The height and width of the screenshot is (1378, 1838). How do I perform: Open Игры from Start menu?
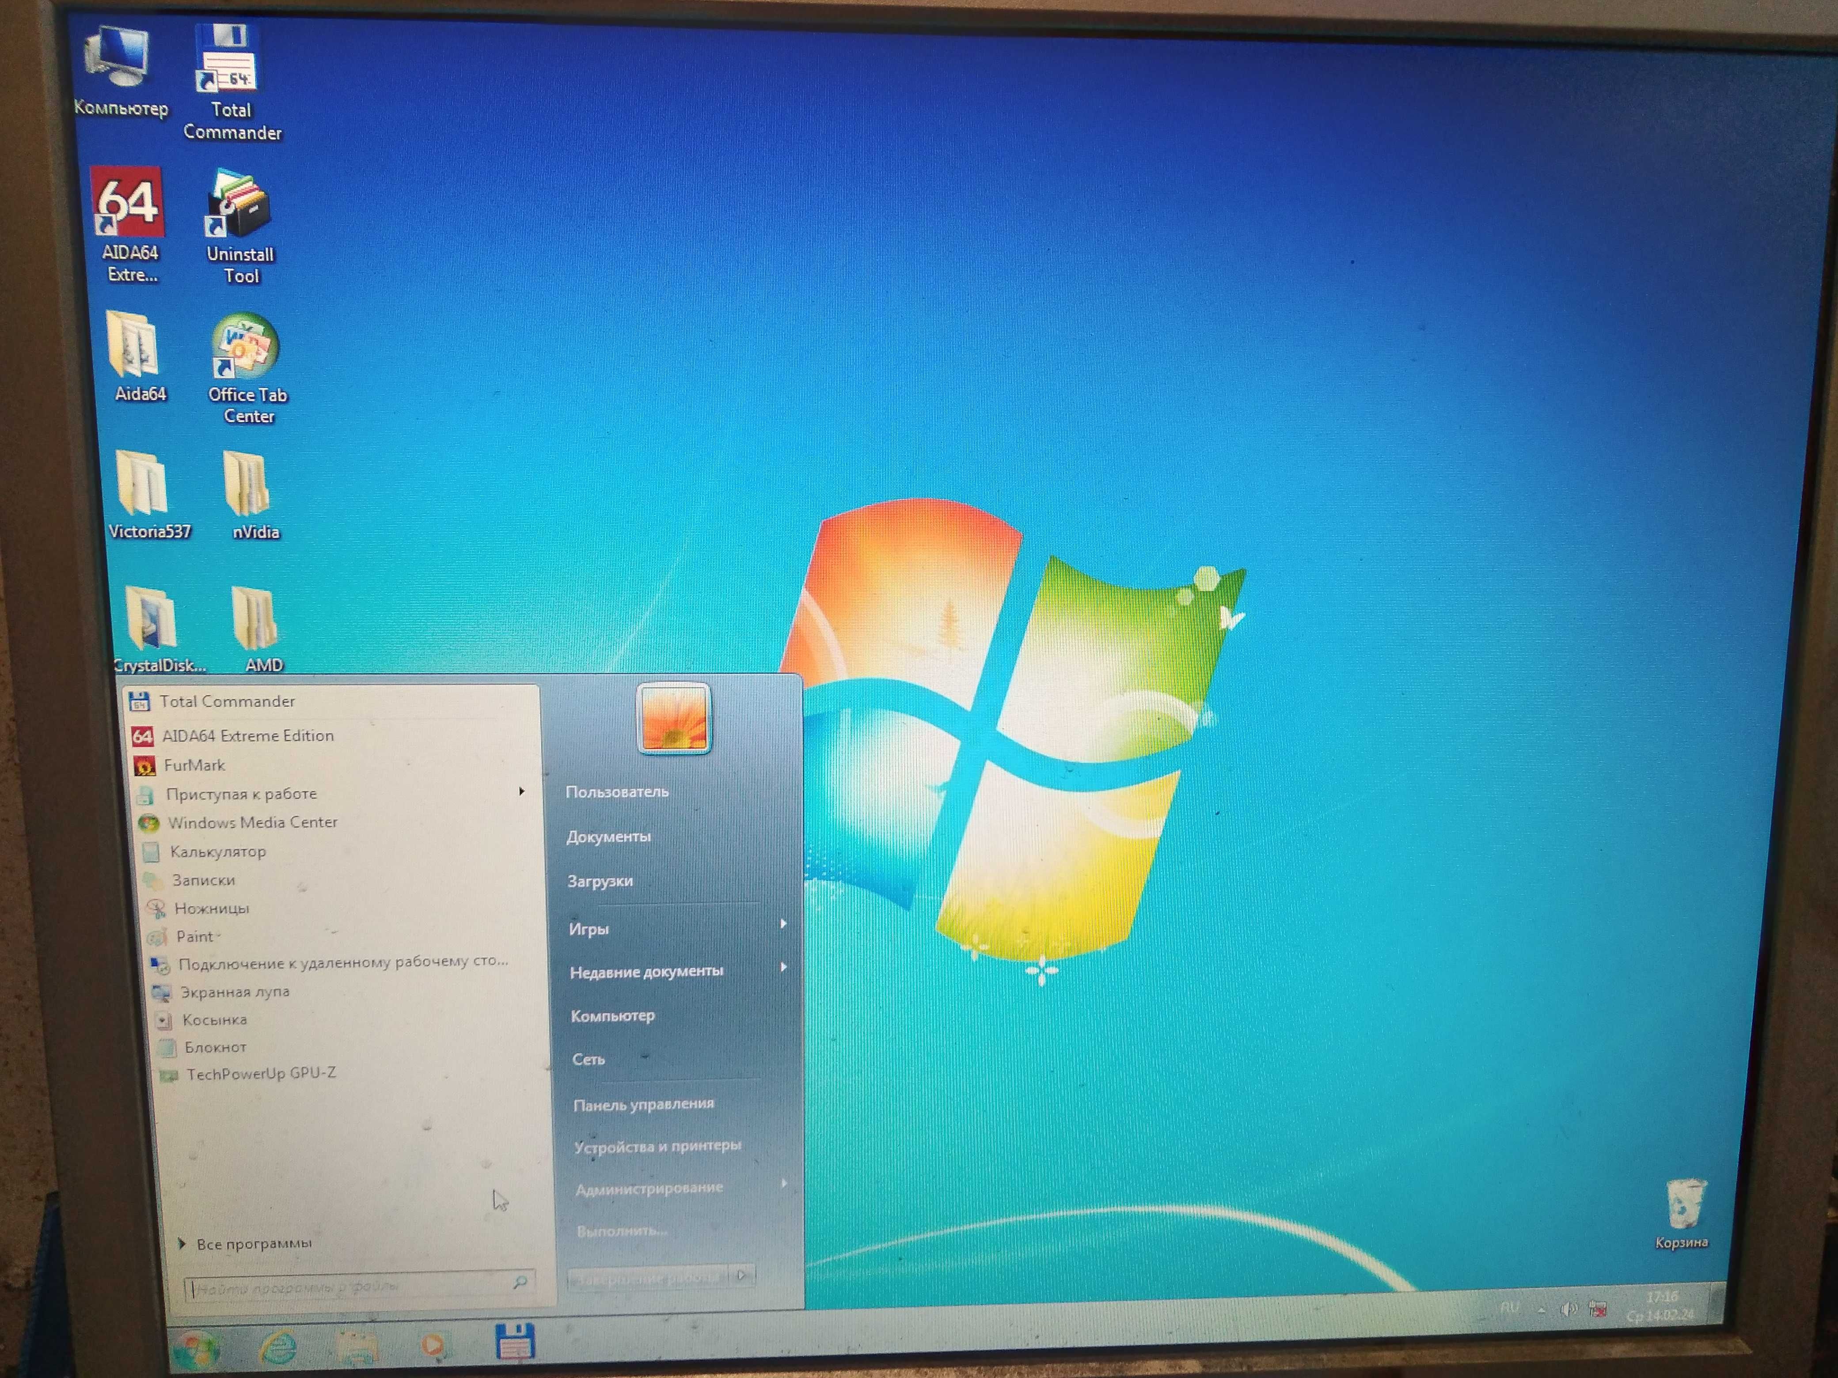(589, 929)
